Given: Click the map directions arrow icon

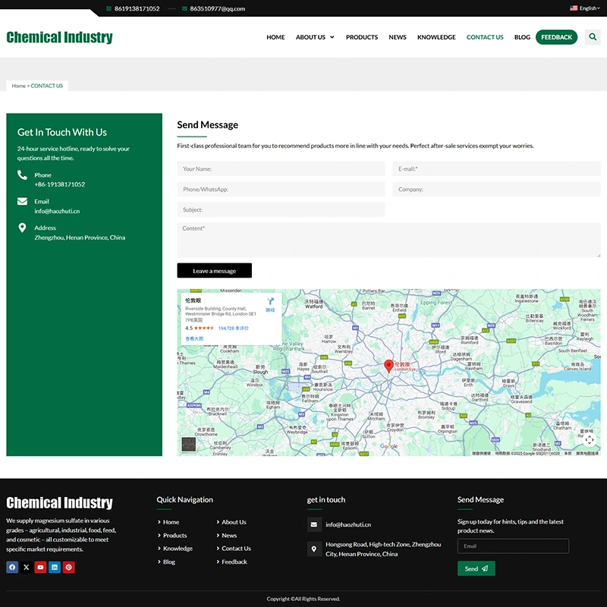Looking at the screenshot, I should pyautogui.click(x=270, y=302).
